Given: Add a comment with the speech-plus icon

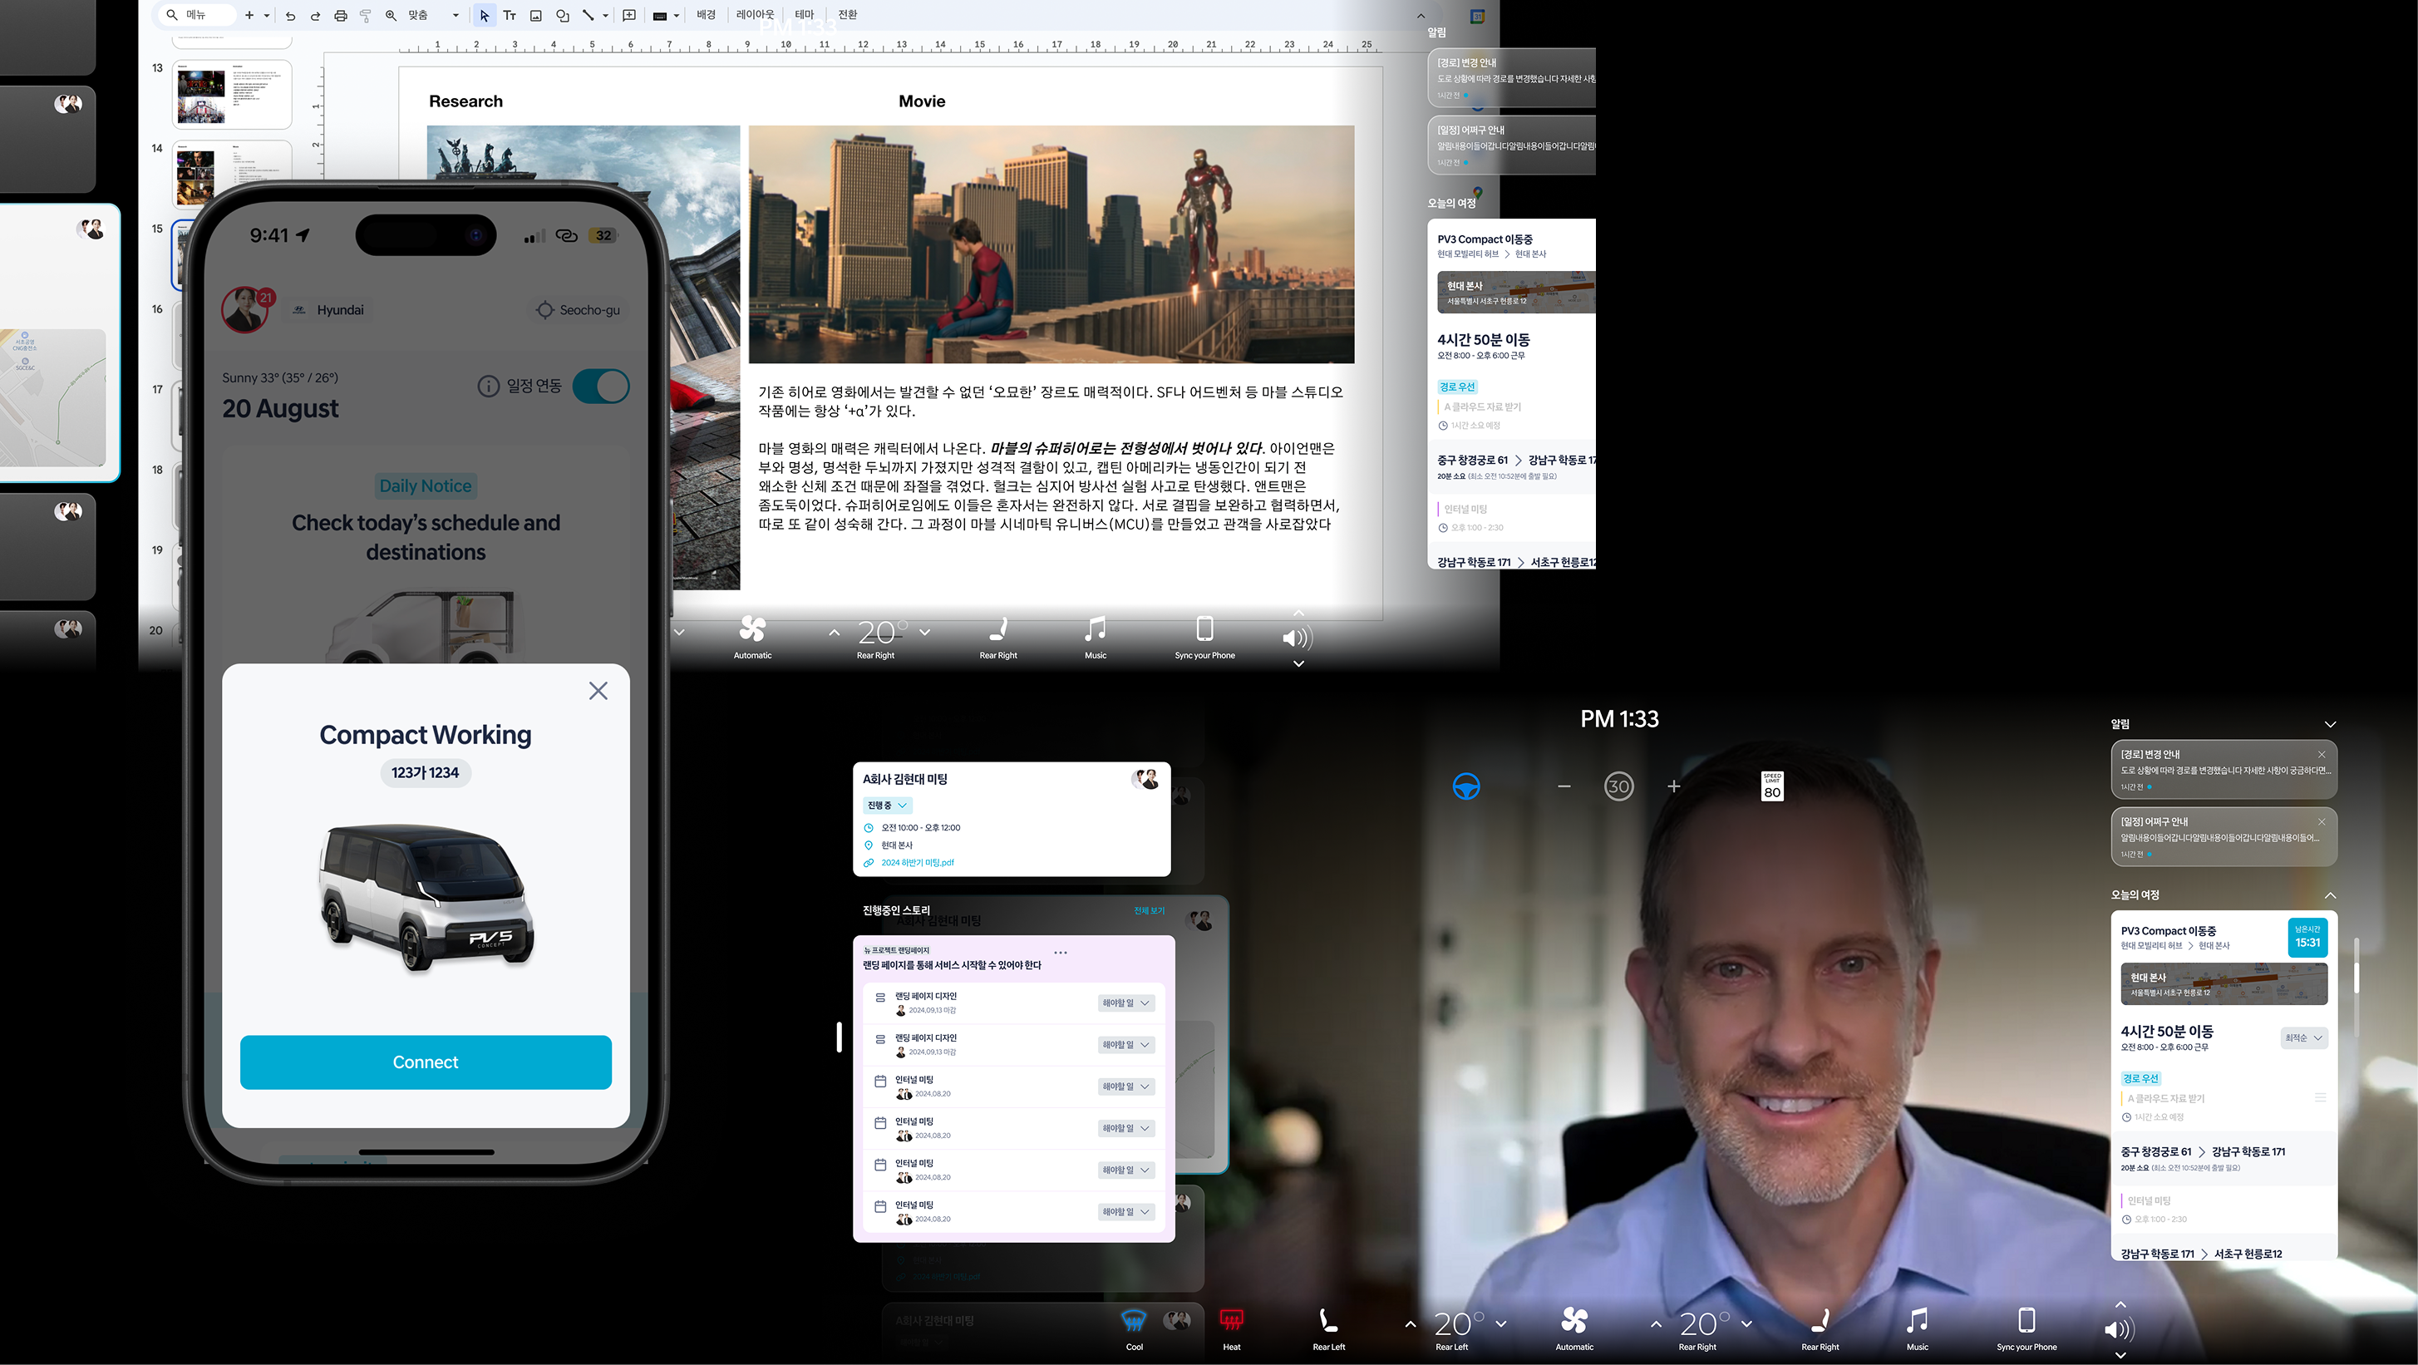Looking at the screenshot, I should coord(629,16).
